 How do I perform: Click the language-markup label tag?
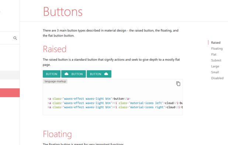(x=55, y=81)
